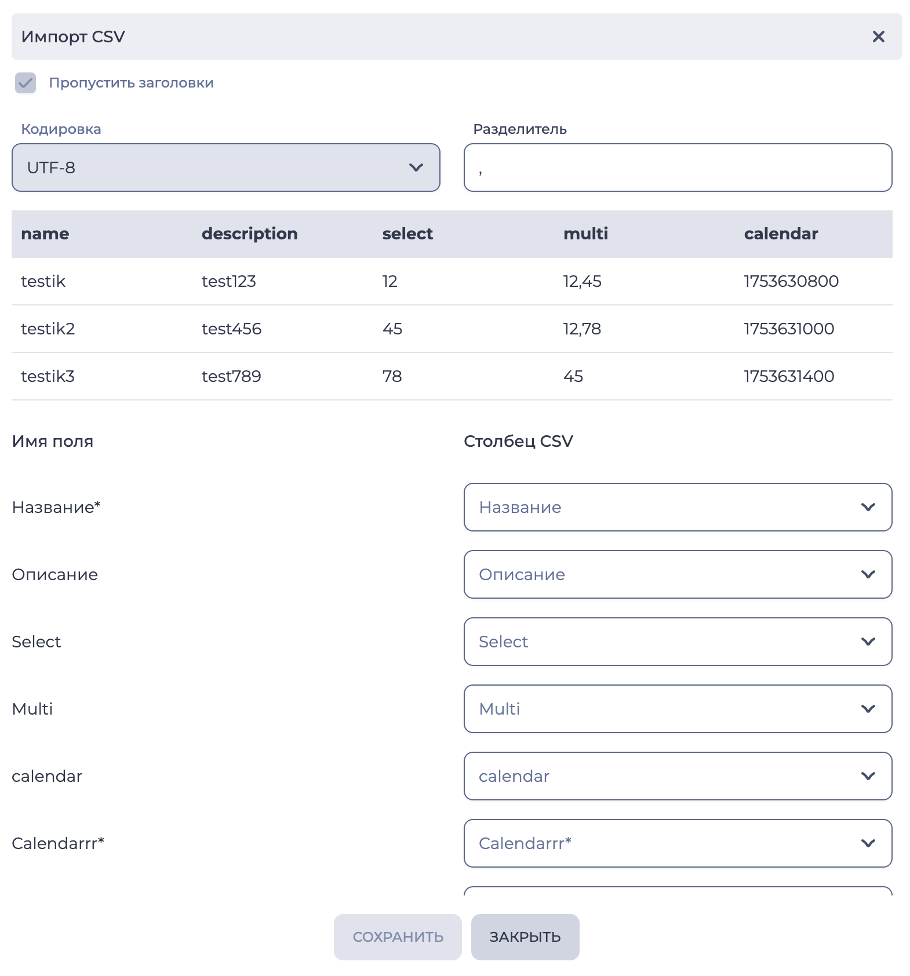Click the Разделитель input field
Viewport: 910px width, 976px height.
[678, 167]
